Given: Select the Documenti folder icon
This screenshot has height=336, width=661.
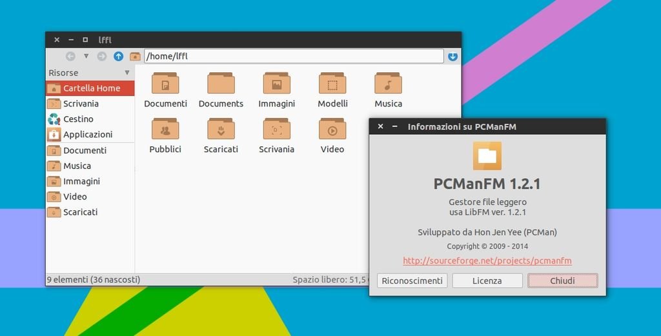Looking at the screenshot, I should 165,83.
